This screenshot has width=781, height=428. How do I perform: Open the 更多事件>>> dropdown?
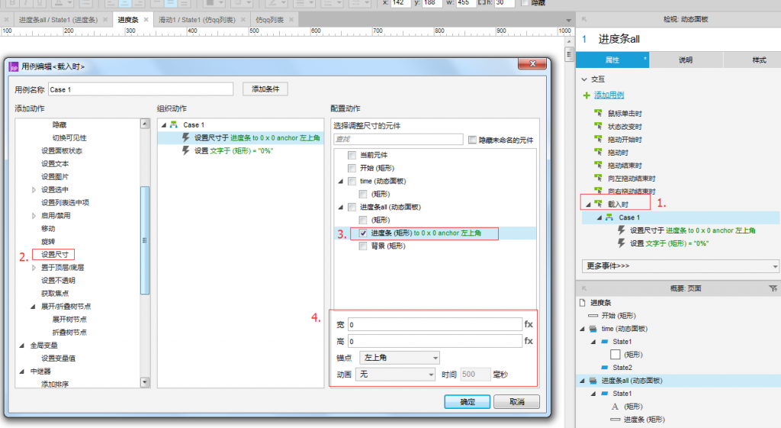point(680,266)
